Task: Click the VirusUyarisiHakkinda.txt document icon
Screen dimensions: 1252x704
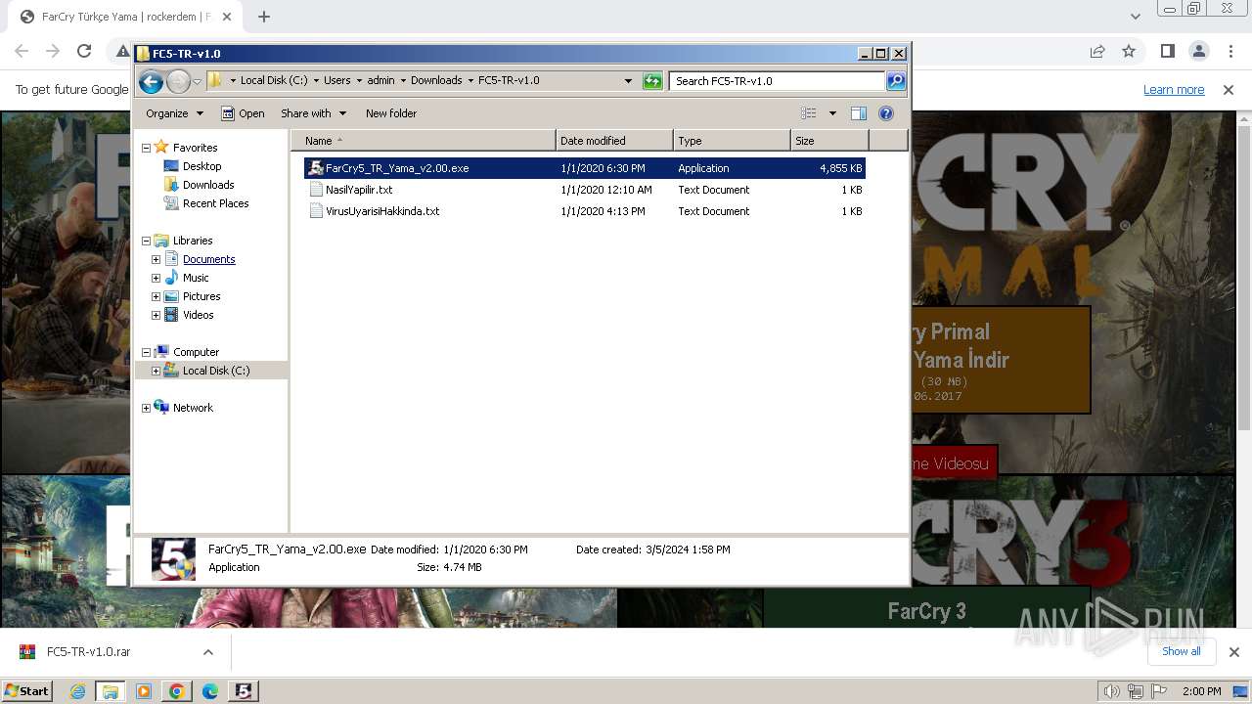Action: coord(316,211)
